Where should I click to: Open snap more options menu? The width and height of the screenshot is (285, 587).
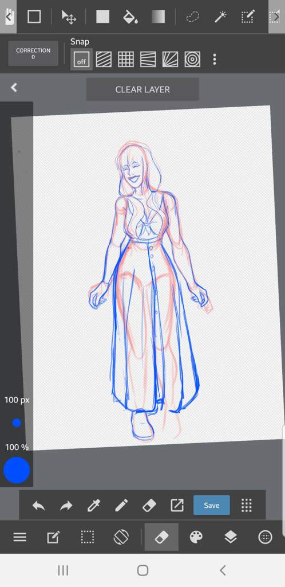click(x=215, y=59)
